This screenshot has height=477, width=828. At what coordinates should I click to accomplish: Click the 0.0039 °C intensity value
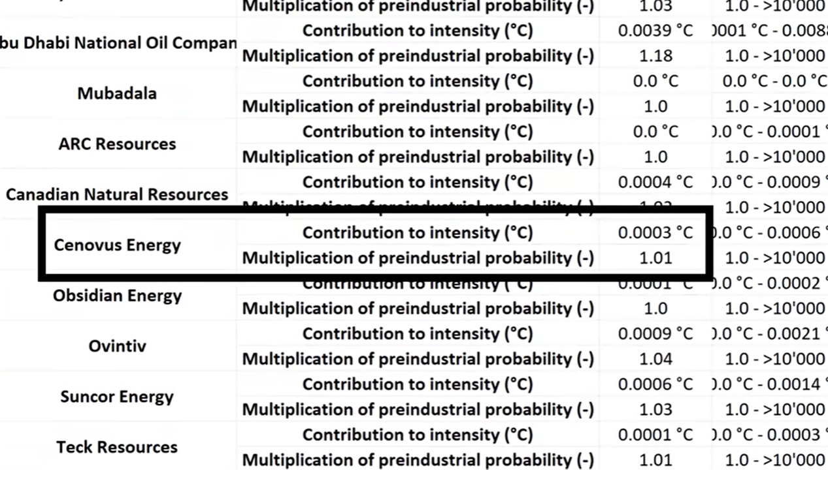655,31
